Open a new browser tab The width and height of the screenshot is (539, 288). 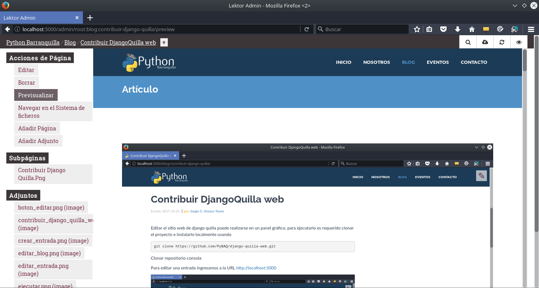(90, 18)
